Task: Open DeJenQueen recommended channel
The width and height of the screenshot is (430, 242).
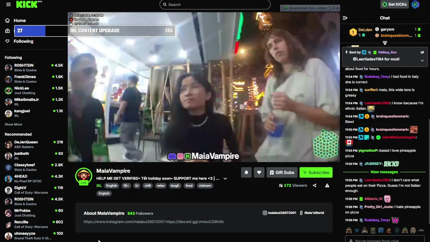Action: [x=34, y=145]
